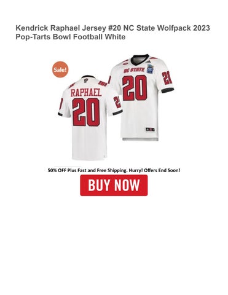Click the large 20 on front jersey

[135, 88]
